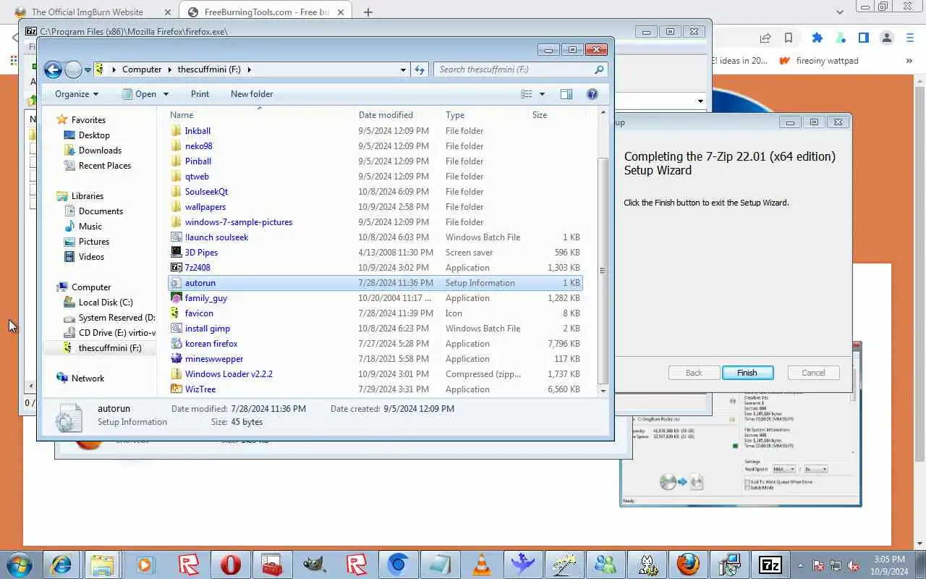Click Cancel in the 7-Zip setup dialog

pos(813,373)
